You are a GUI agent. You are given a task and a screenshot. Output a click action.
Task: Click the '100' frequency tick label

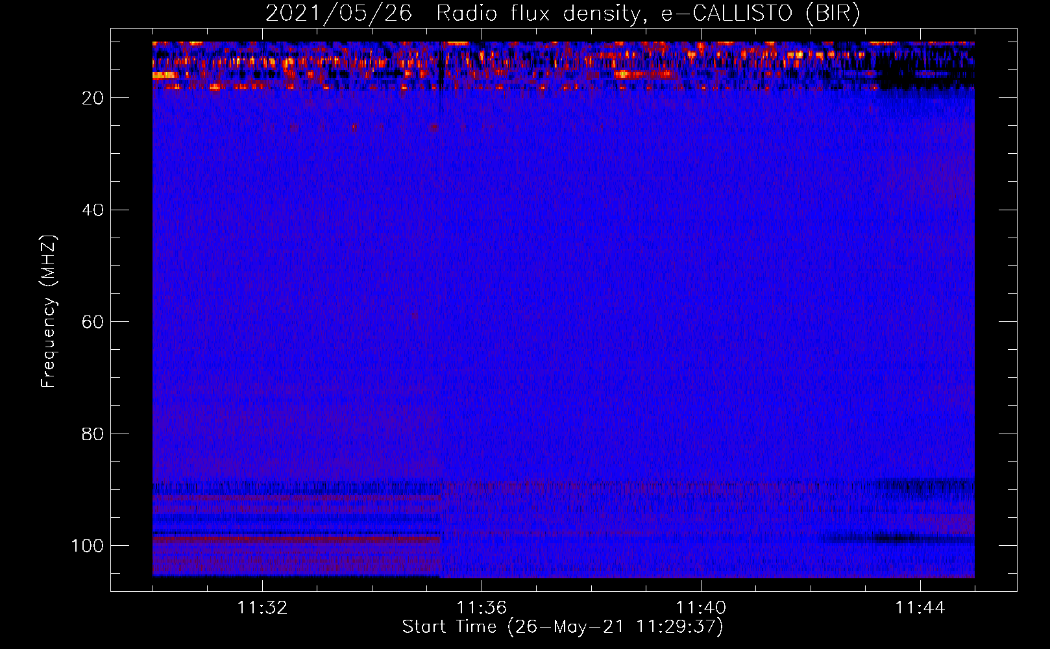click(x=88, y=546)
